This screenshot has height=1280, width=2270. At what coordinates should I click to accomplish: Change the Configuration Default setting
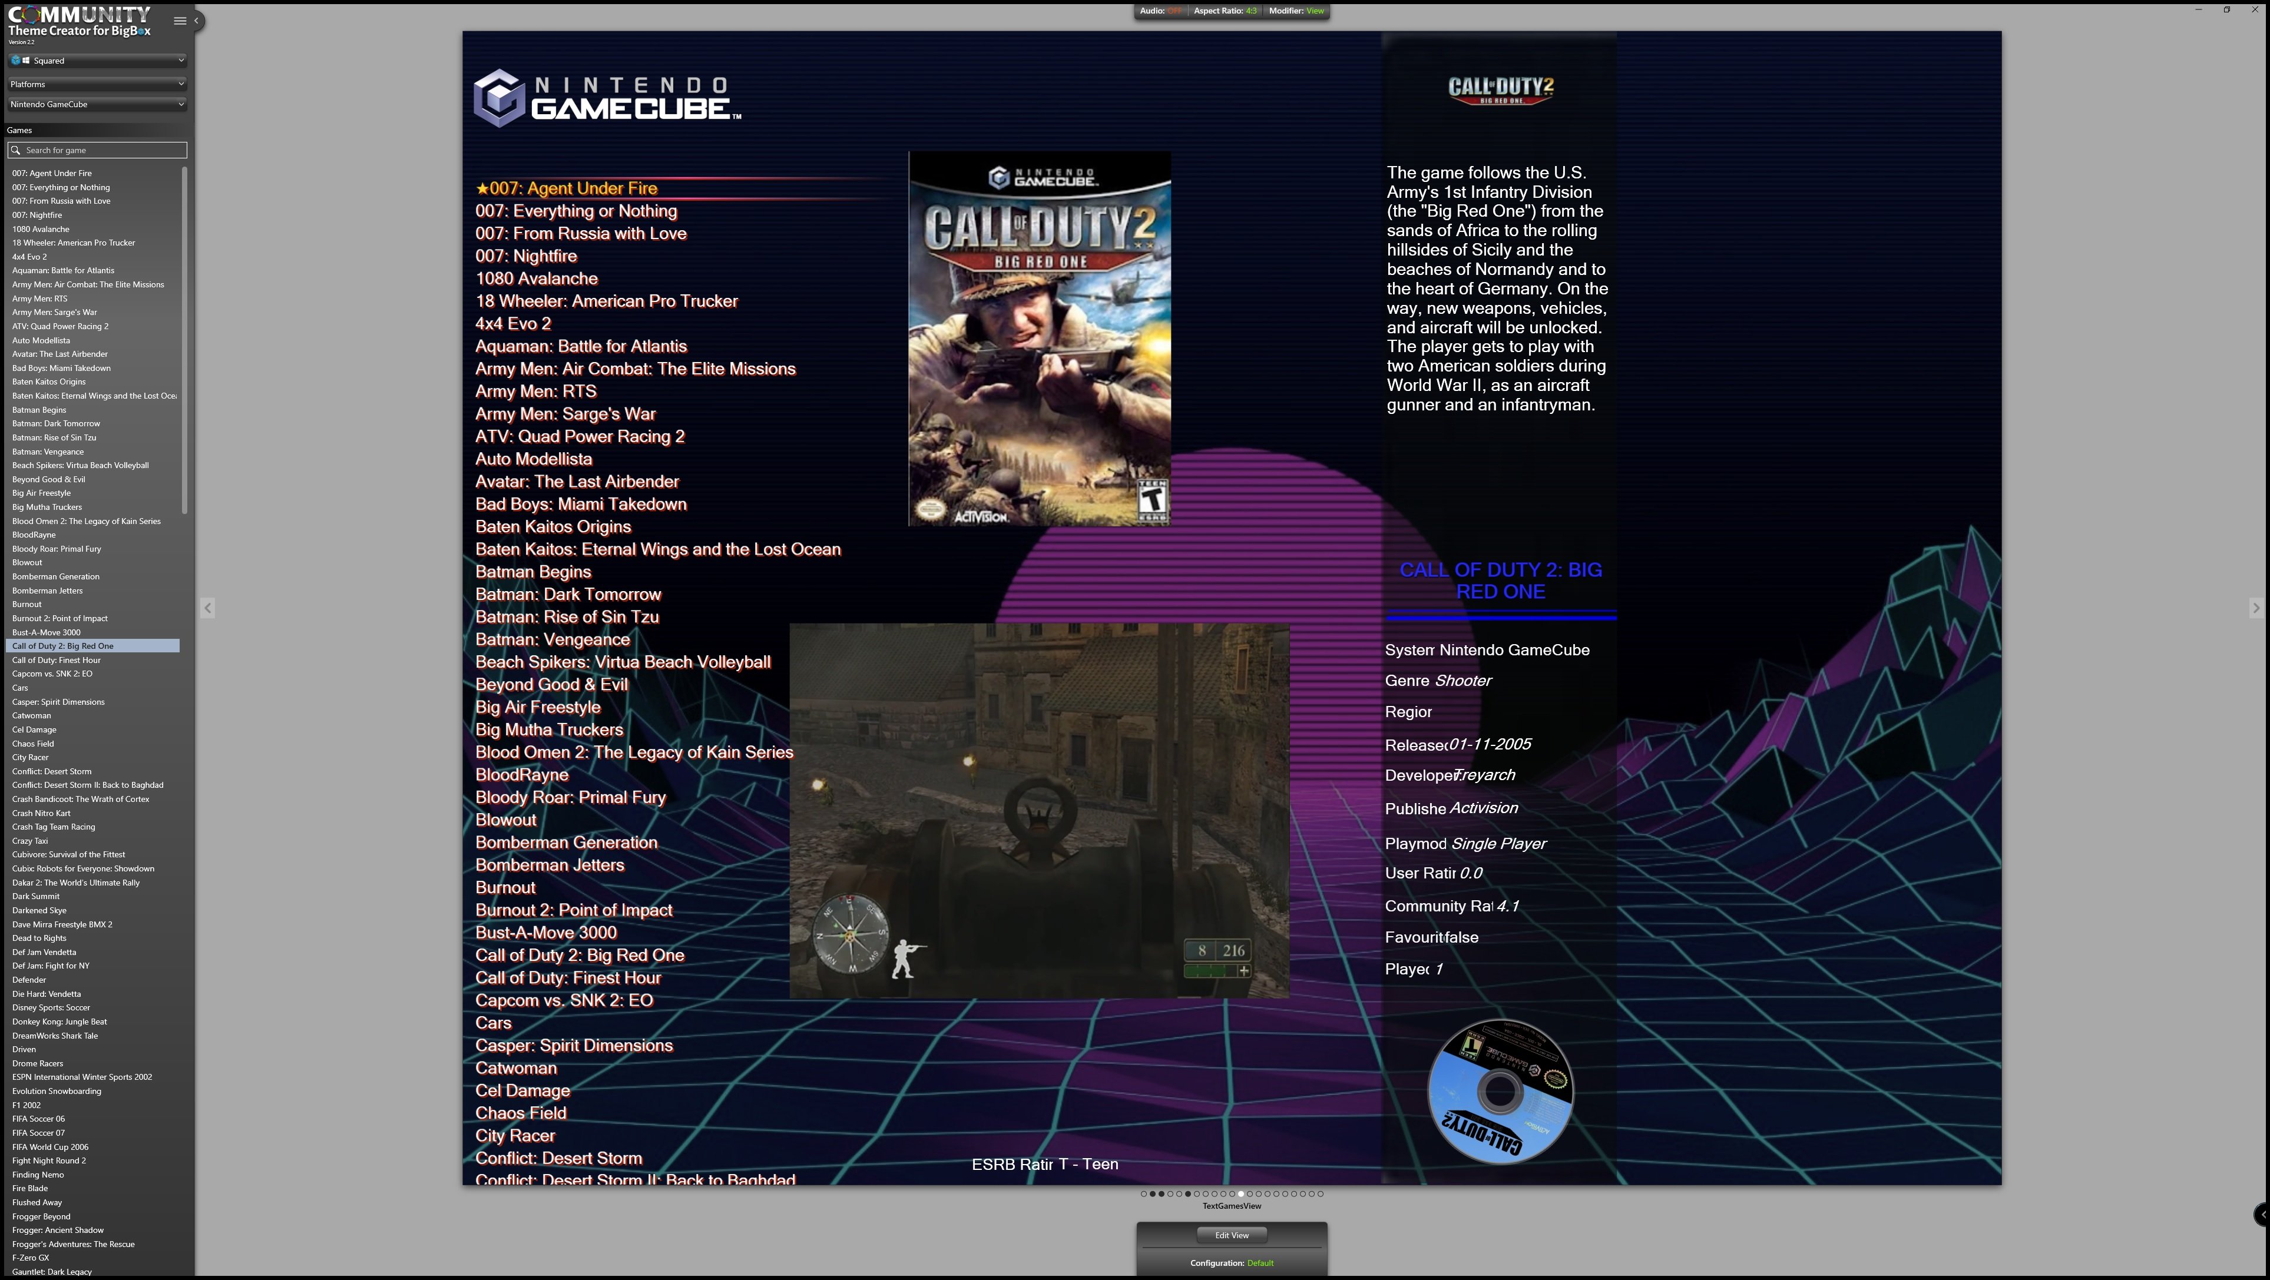[x=1232, y=1264]
